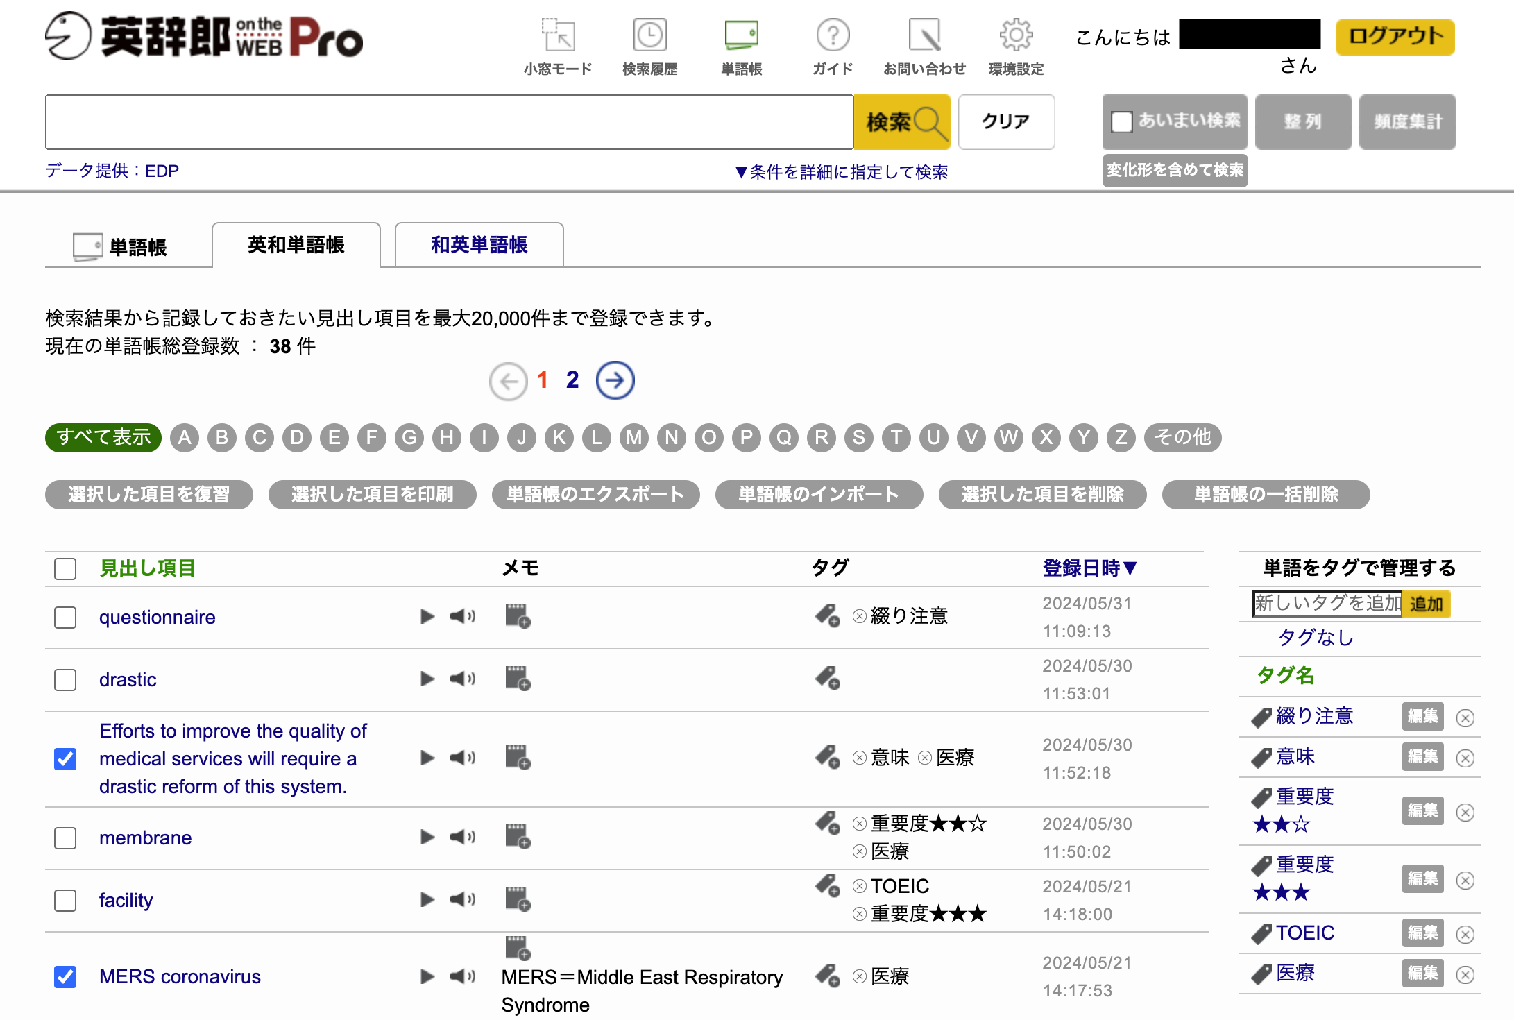Open the お問い合わせ contact icon
This screenshot has width=1514, height=1020.
(924, 36)
